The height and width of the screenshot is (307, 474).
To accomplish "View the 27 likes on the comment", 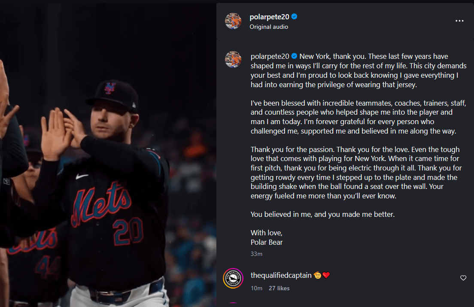I will [x=279, y=289].
